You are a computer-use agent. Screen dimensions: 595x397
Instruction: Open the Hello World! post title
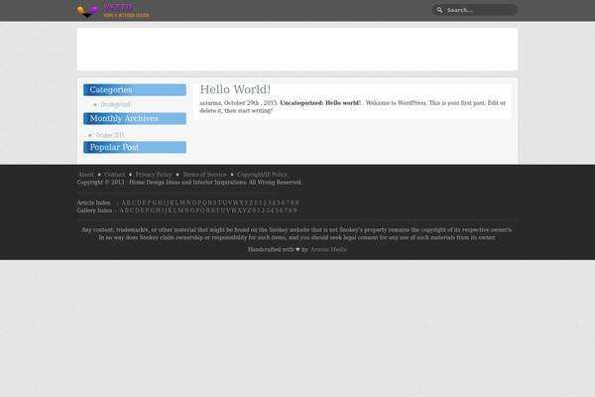tap(235, 89)
